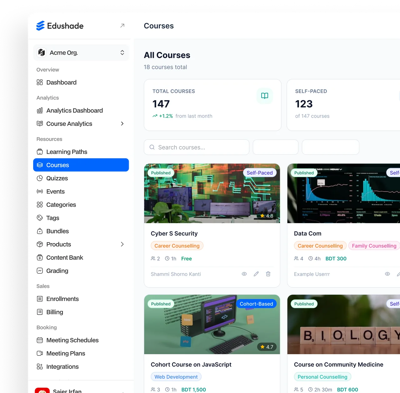Click the Content Bank icon
Screen dimensions: 400x393
point(40,258)
